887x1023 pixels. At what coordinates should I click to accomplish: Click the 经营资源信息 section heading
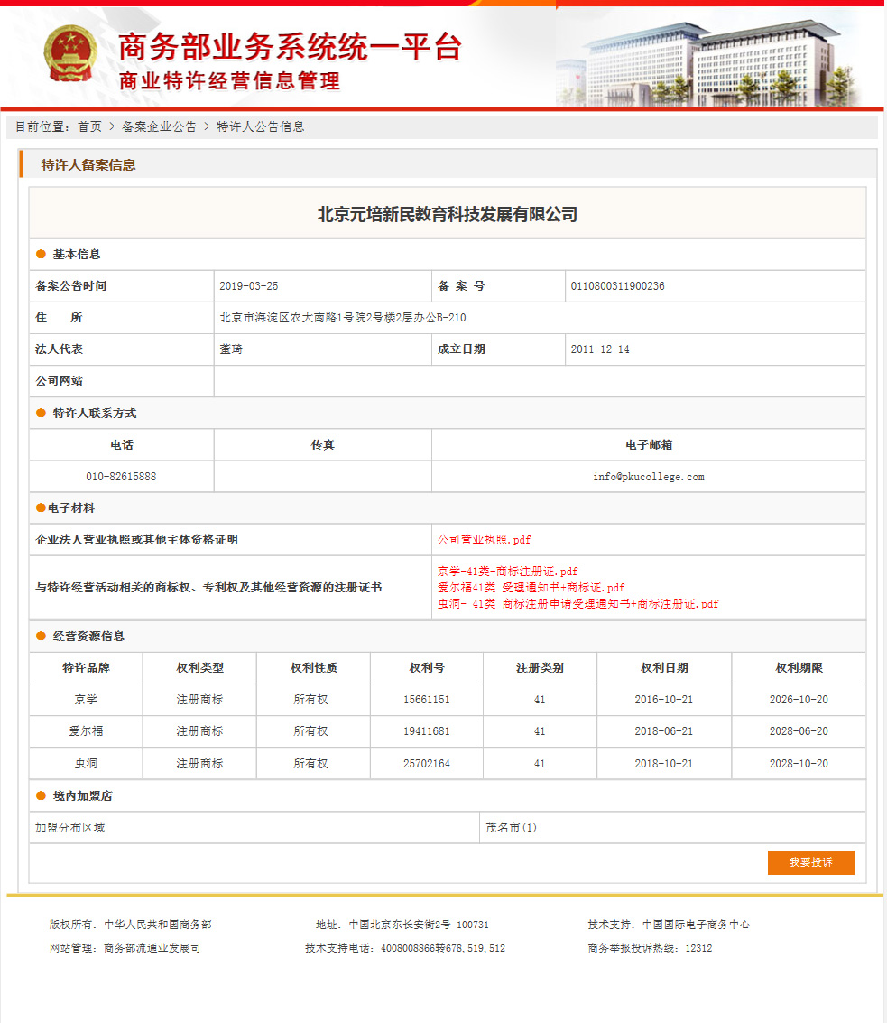point(88,637)
